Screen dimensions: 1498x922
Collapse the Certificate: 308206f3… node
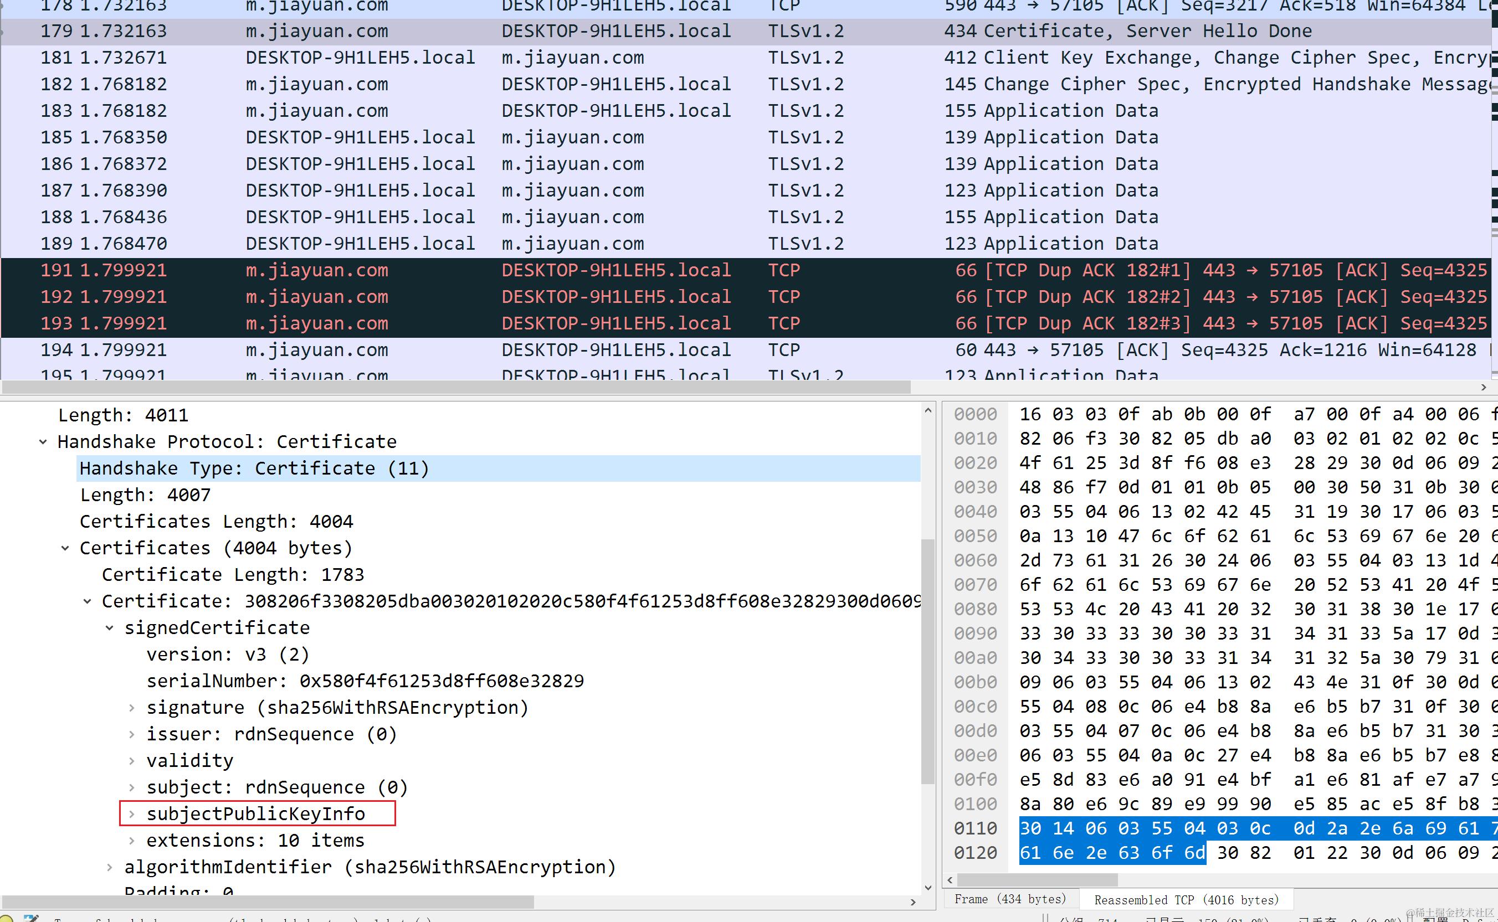click(87, 601)
